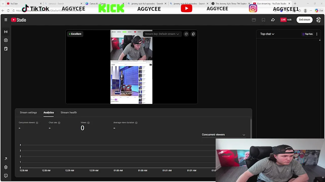325x182 pixels.
Task: Open the Stream key Default stream dropdown
Action: pyautogui.click(x=162, y=34)
